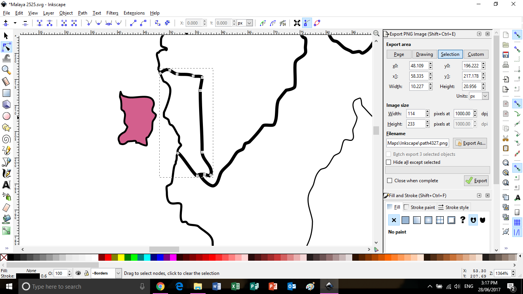523x294 pixels.
Task: Toggle Borders layer visibility eye
Action: [78, 273]
